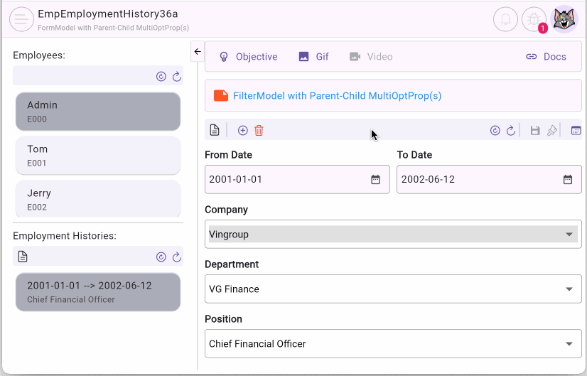
Task: Click the refresh icon in form toolbar
Action: [x=510, y=130]
